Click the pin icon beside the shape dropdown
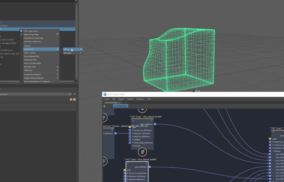284x182 pixels. [x=75, y=94]
